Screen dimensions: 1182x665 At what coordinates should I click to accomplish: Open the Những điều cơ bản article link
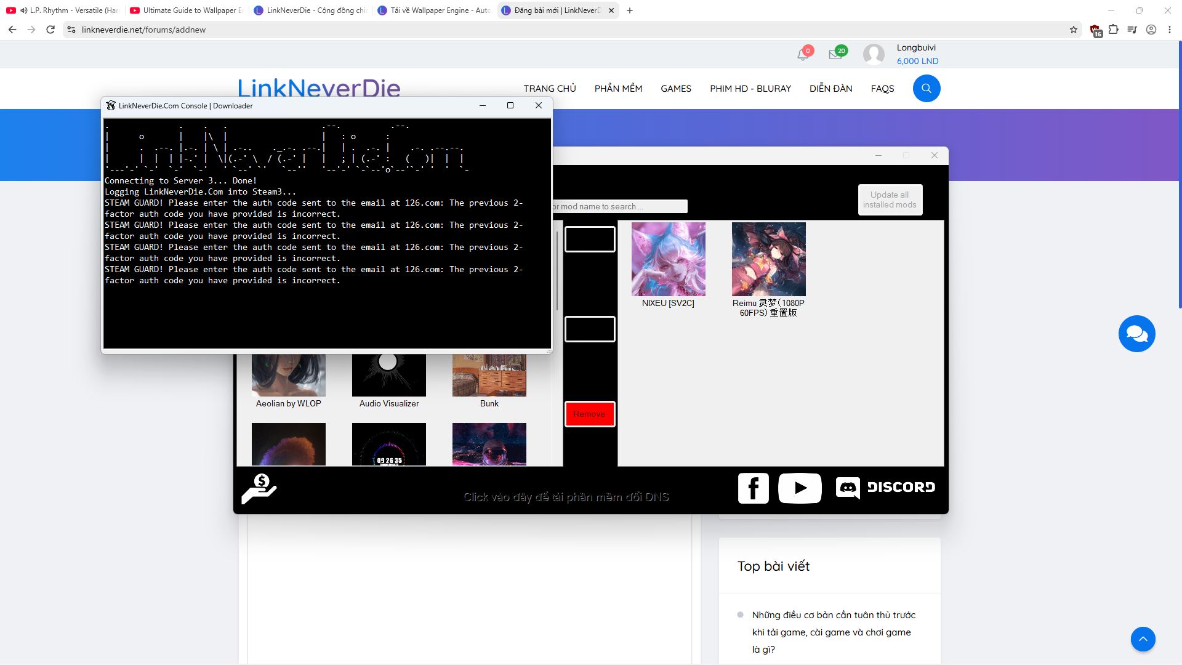tap(834, 632)
